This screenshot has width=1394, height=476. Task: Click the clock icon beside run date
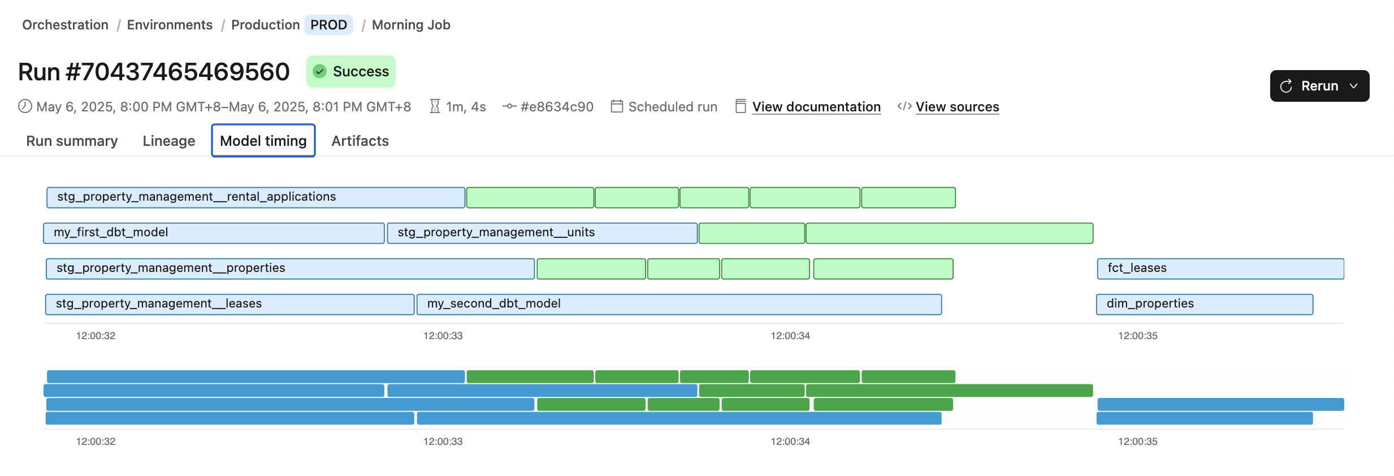coord(25,106)
